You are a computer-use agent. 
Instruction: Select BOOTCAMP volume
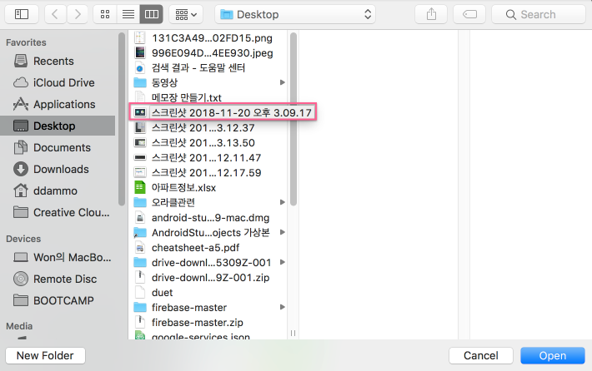click(x=58, y=300)
